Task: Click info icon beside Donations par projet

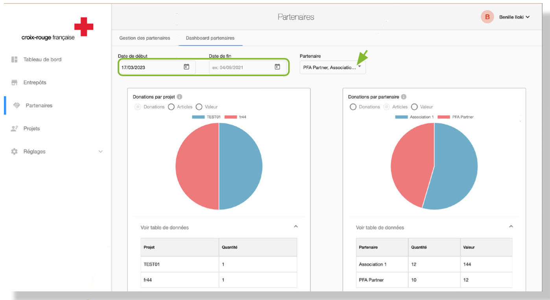Action: [179, 97]
